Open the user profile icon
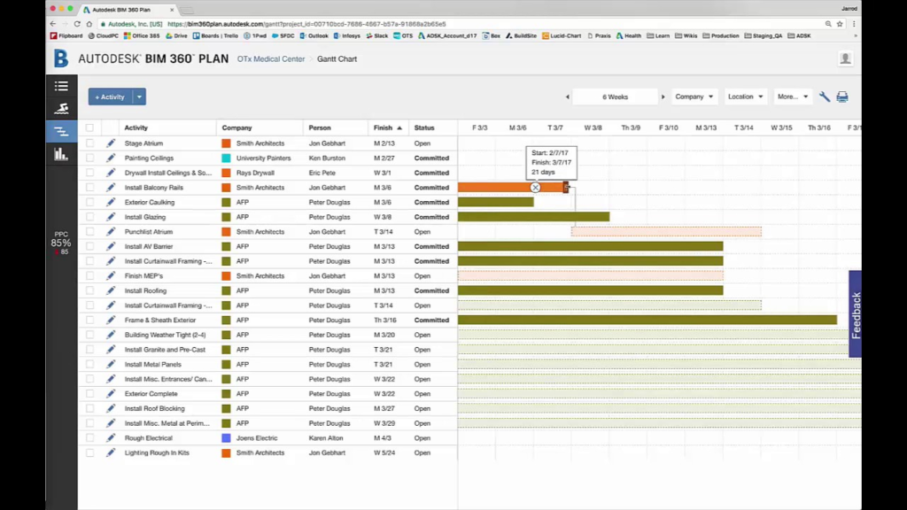Image resolution: width=907 pixels, height=510 pixels. click(845, 58)
